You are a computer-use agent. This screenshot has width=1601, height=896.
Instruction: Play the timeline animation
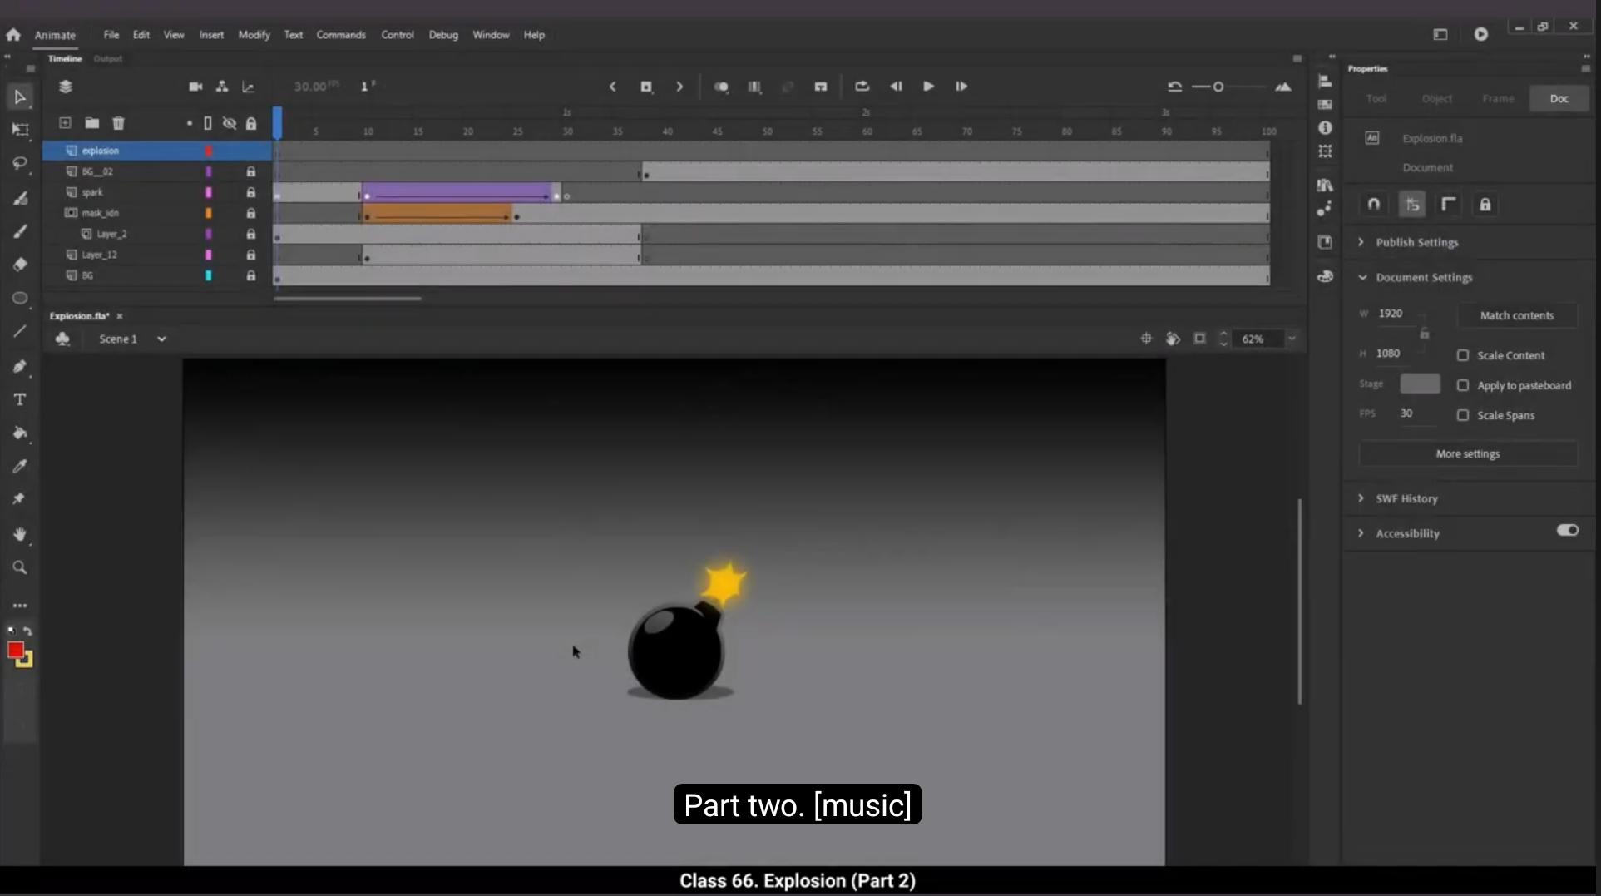(x=928, y=87)
